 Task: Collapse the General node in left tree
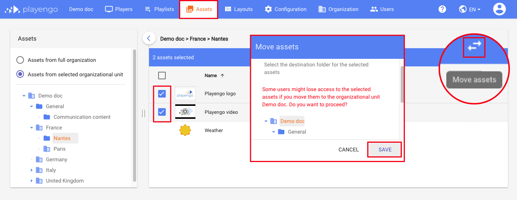tap(32, 106)
